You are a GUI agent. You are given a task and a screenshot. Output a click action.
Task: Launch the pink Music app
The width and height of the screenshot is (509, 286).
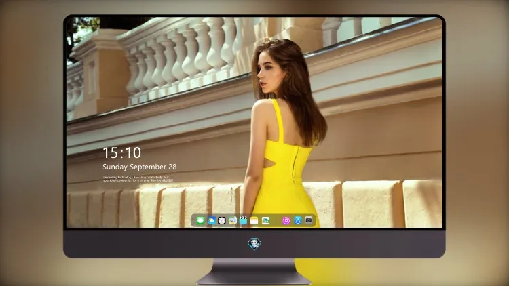coord(286,221)
